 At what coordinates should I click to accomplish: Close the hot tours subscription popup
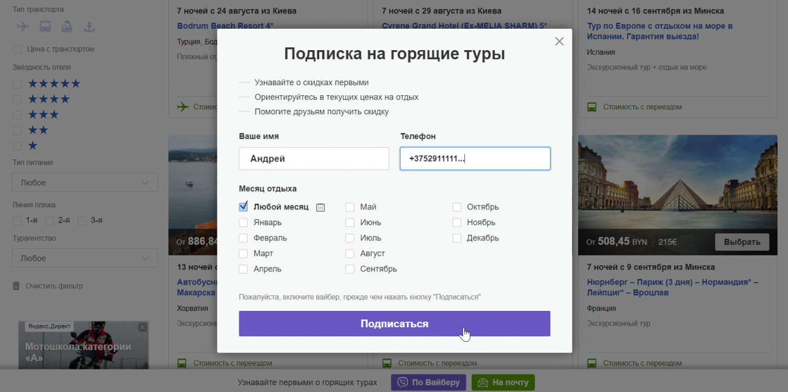559,41
